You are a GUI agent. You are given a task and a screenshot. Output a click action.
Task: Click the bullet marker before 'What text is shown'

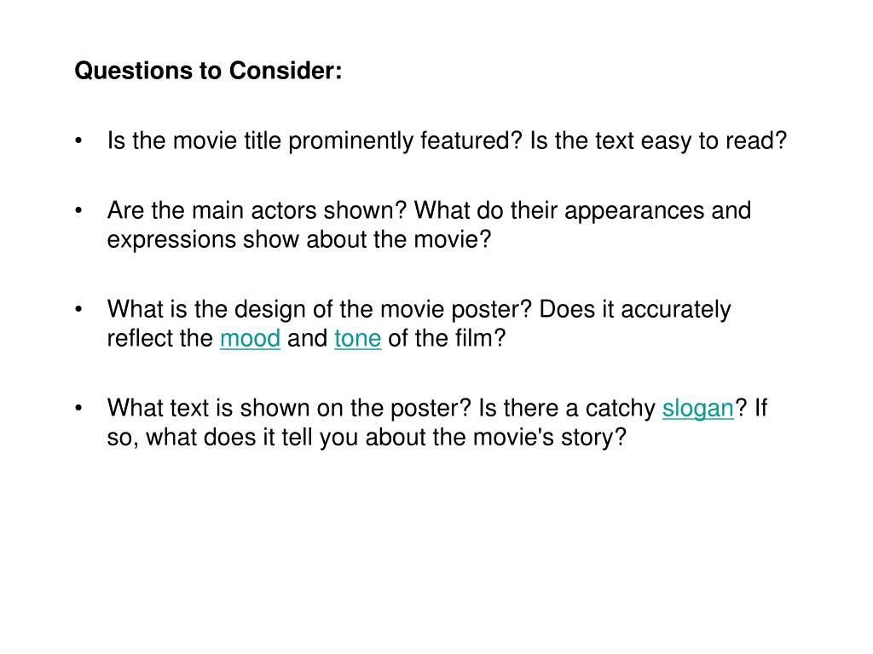point(78,408)
